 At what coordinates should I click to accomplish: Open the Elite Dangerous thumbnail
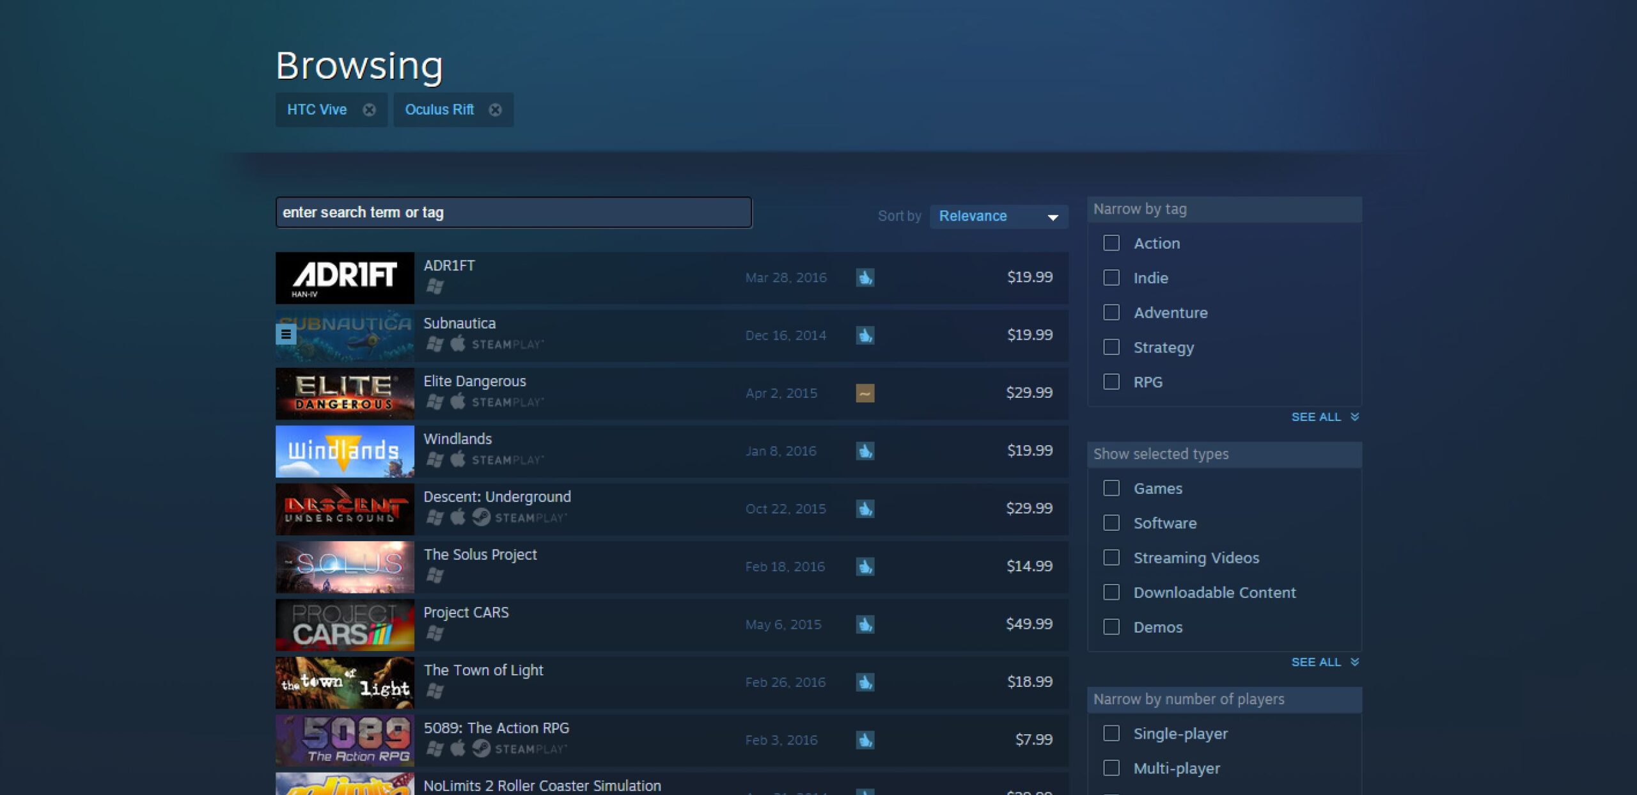coord(345,393)
